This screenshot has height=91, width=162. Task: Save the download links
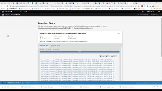pyautogui.click(x=108, y=56)
